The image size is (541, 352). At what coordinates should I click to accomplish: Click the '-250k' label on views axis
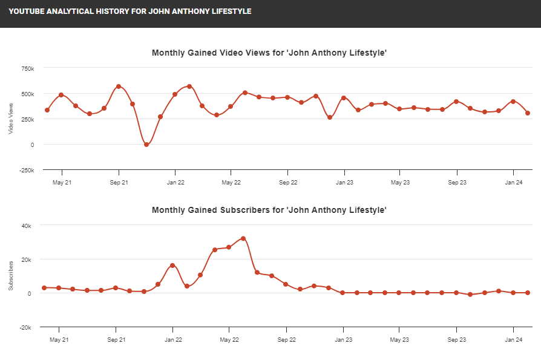click(27, 171)
